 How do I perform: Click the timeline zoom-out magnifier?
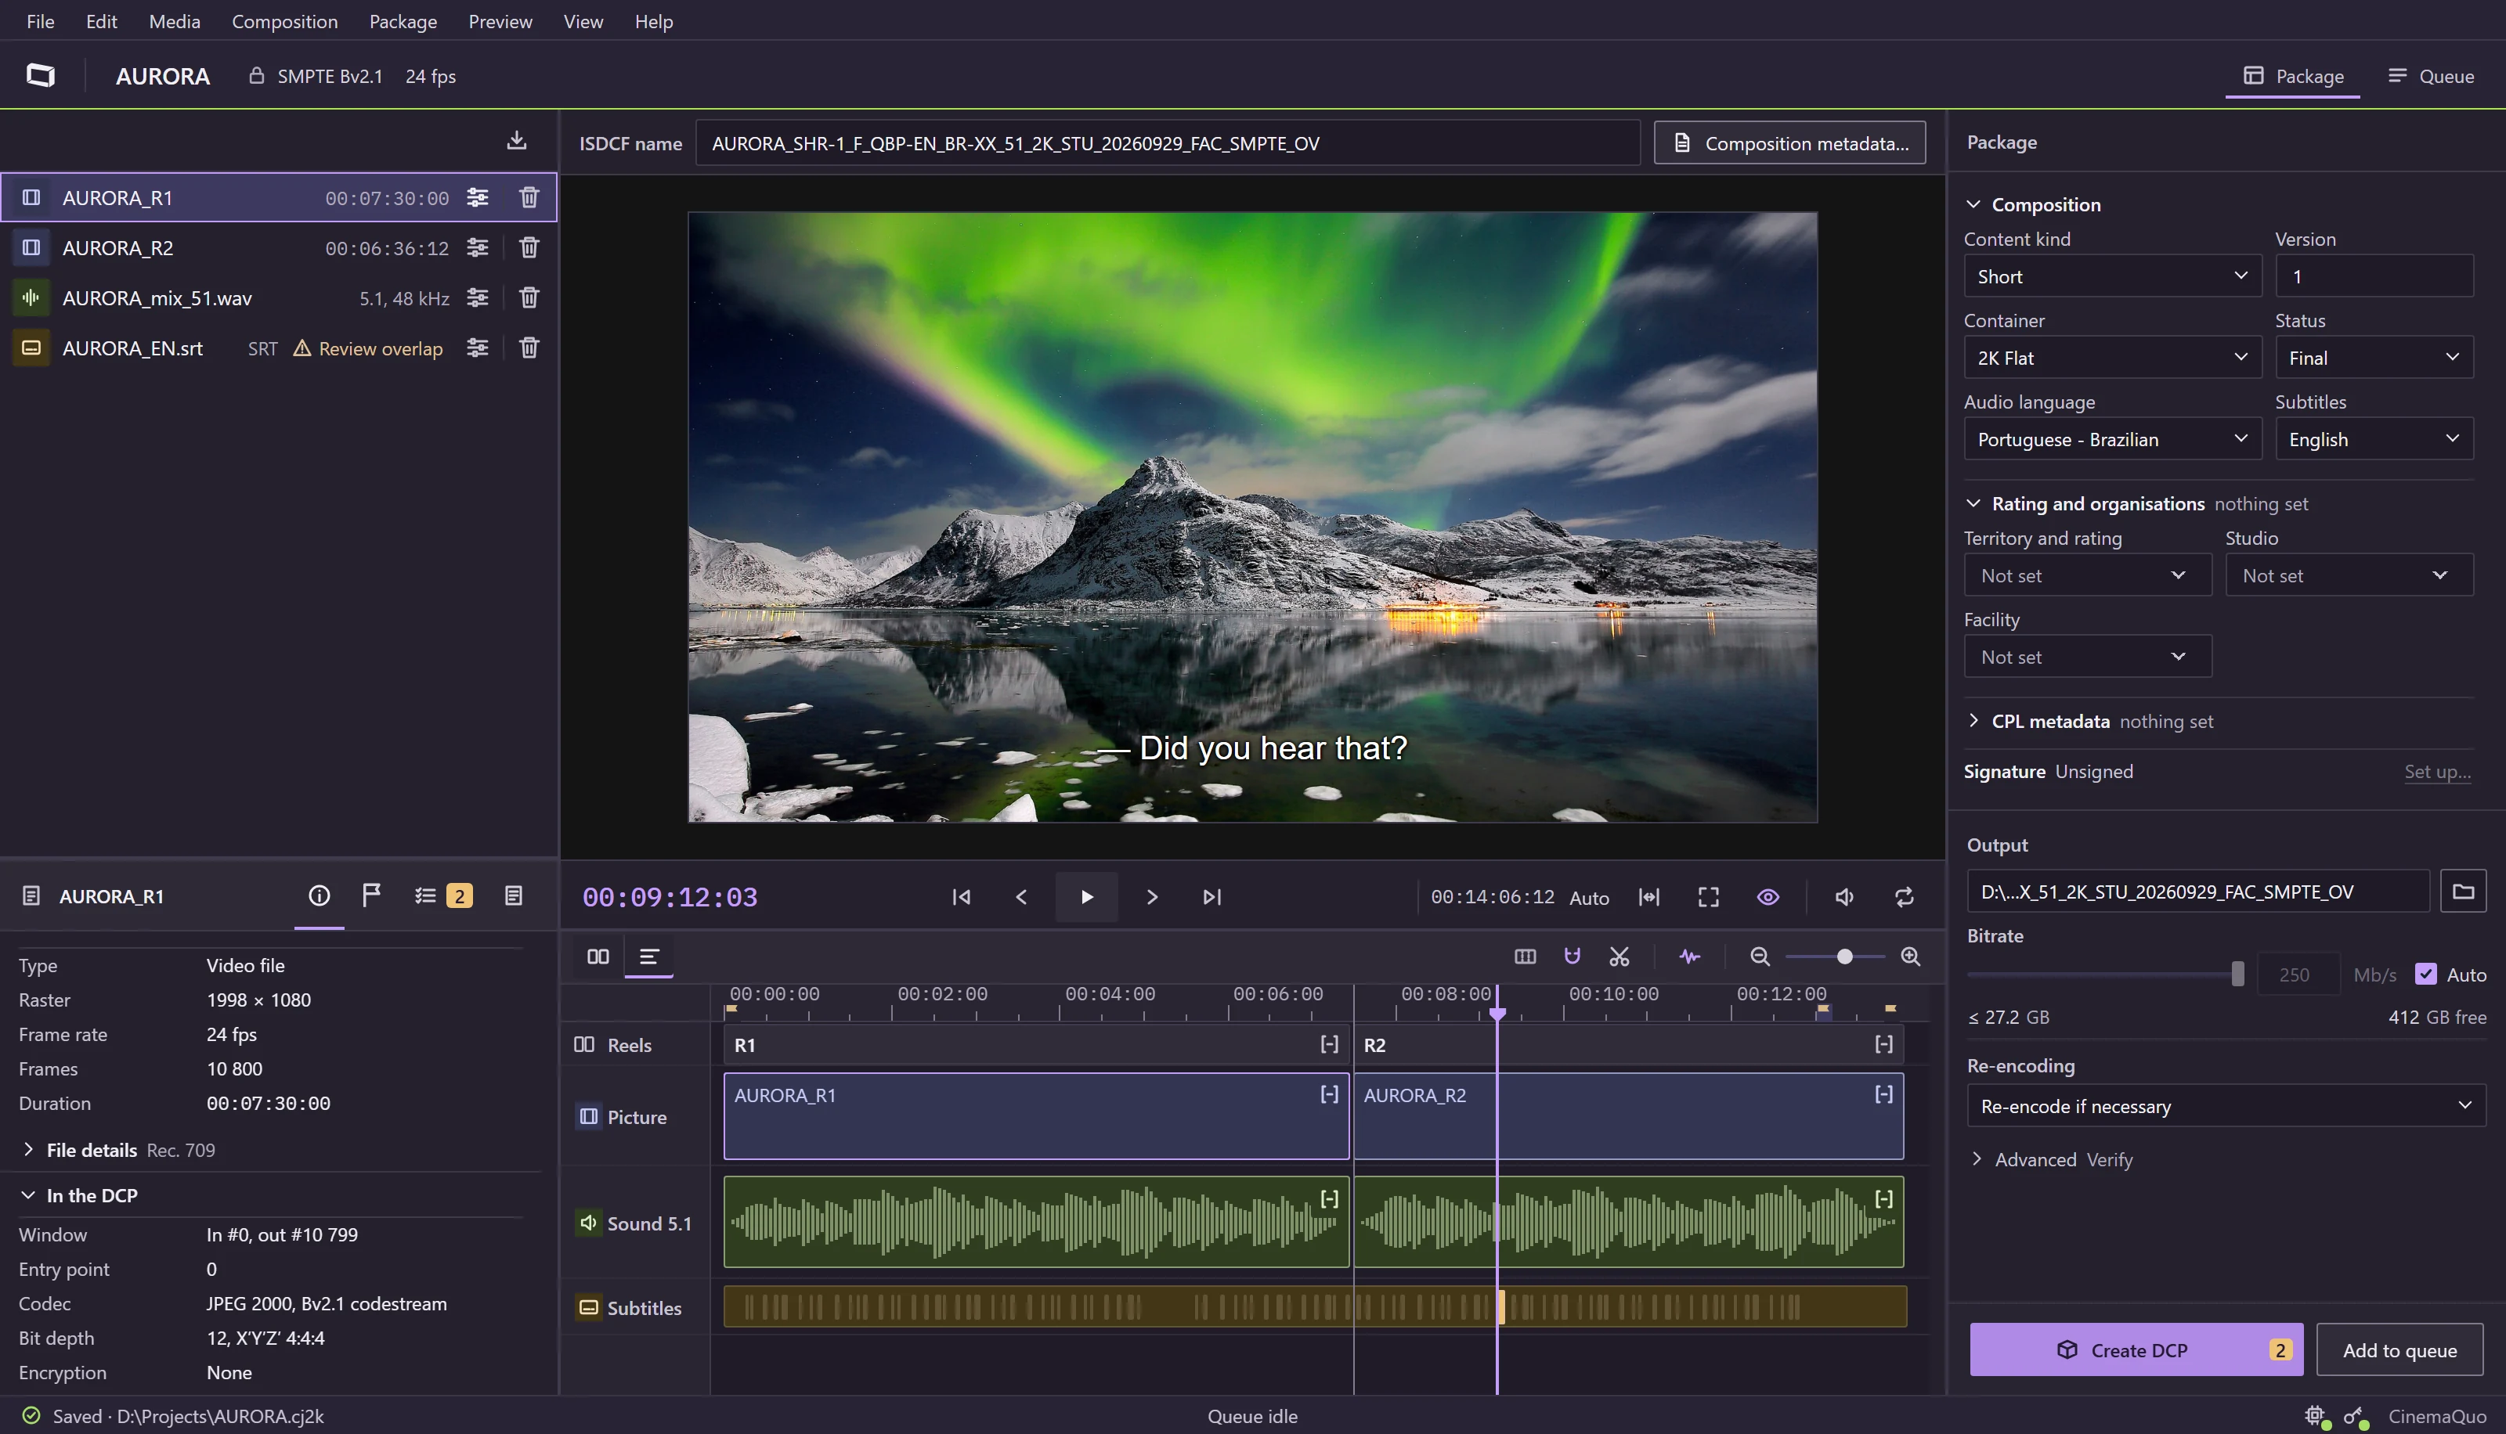pyautogui.click(x=1760, y=957)
